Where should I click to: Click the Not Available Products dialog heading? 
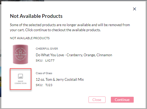tap(36, 16)
